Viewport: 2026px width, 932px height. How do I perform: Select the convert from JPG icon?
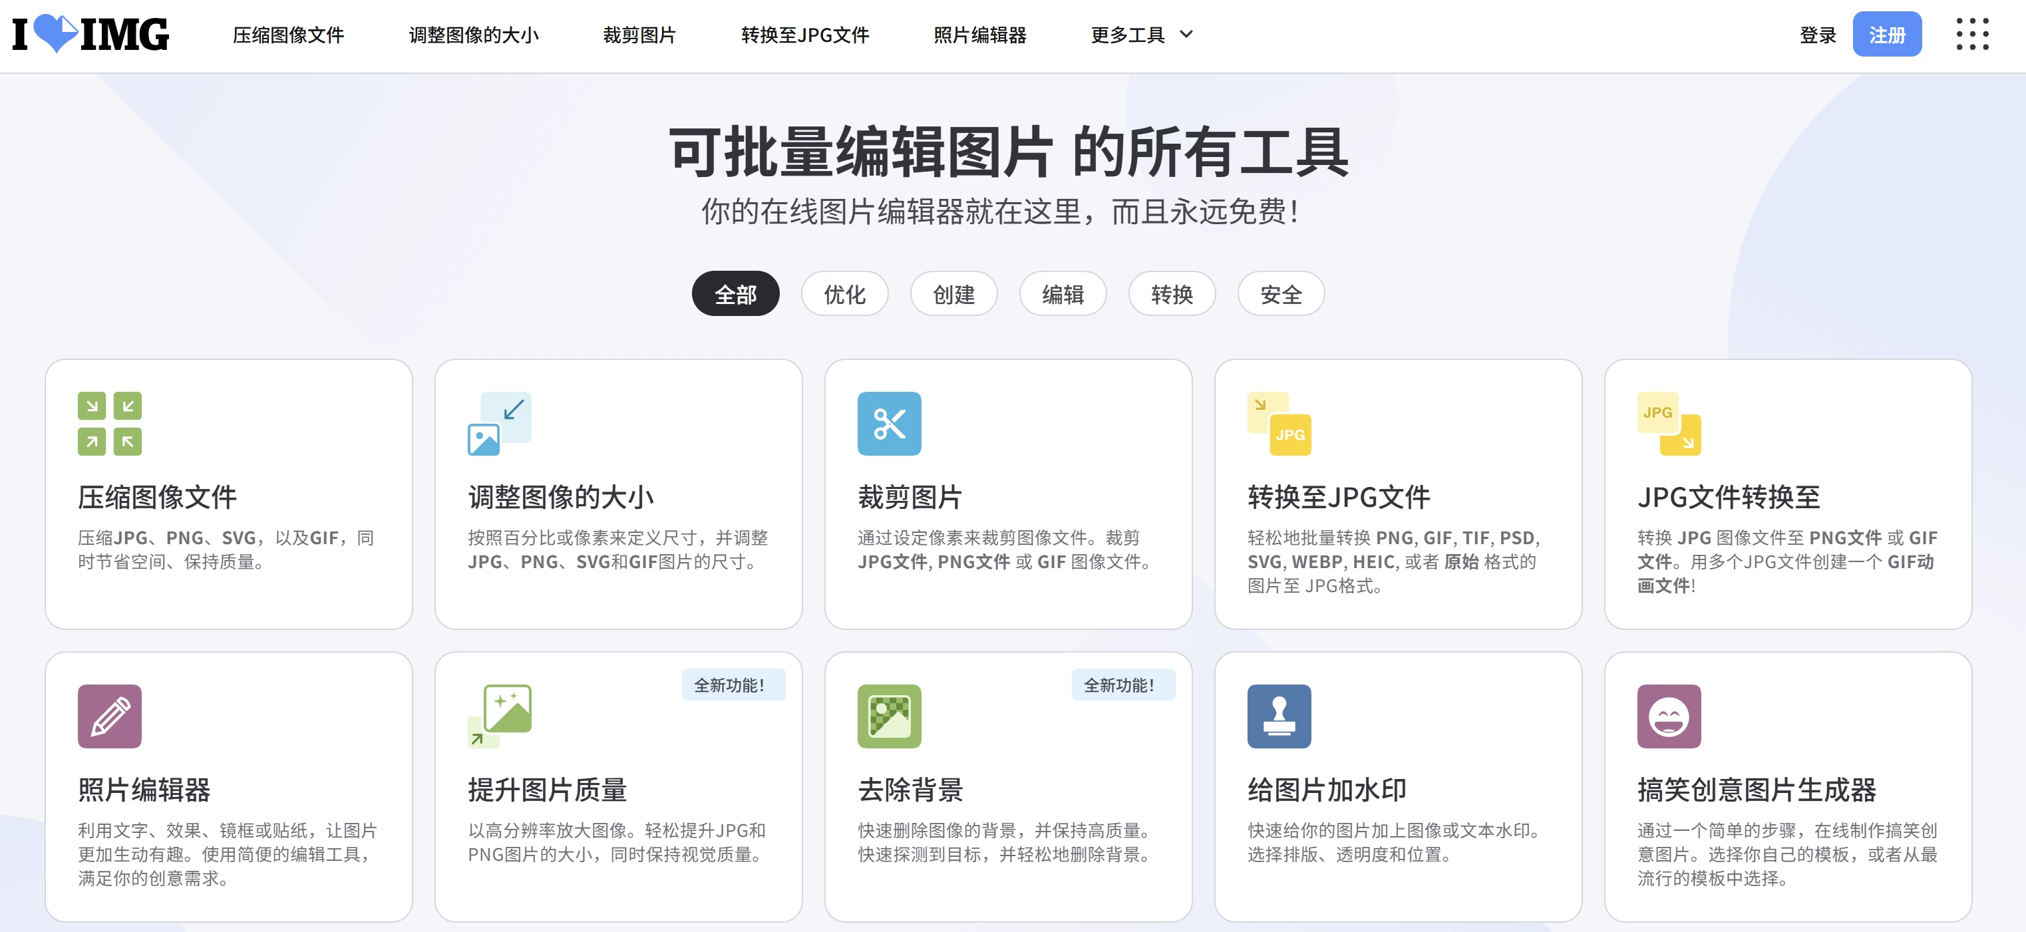pyautogui.click(x=1669, y=423)
